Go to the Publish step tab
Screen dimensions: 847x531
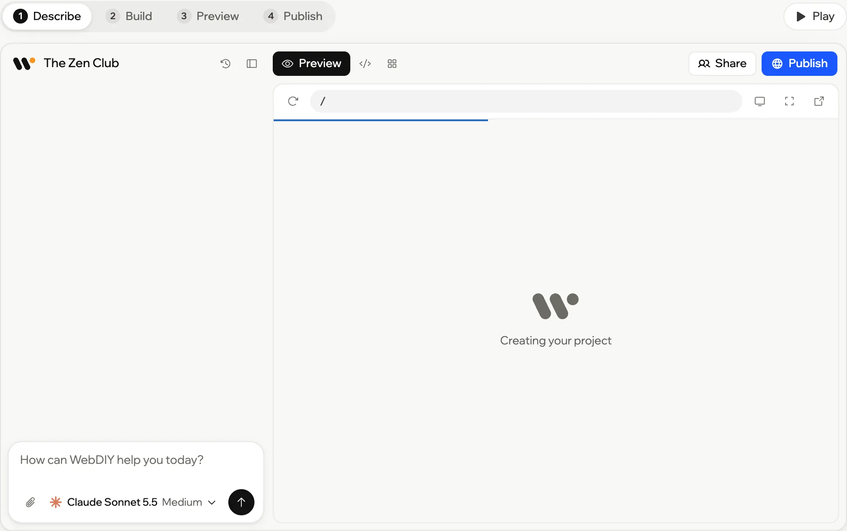point(294,16)
